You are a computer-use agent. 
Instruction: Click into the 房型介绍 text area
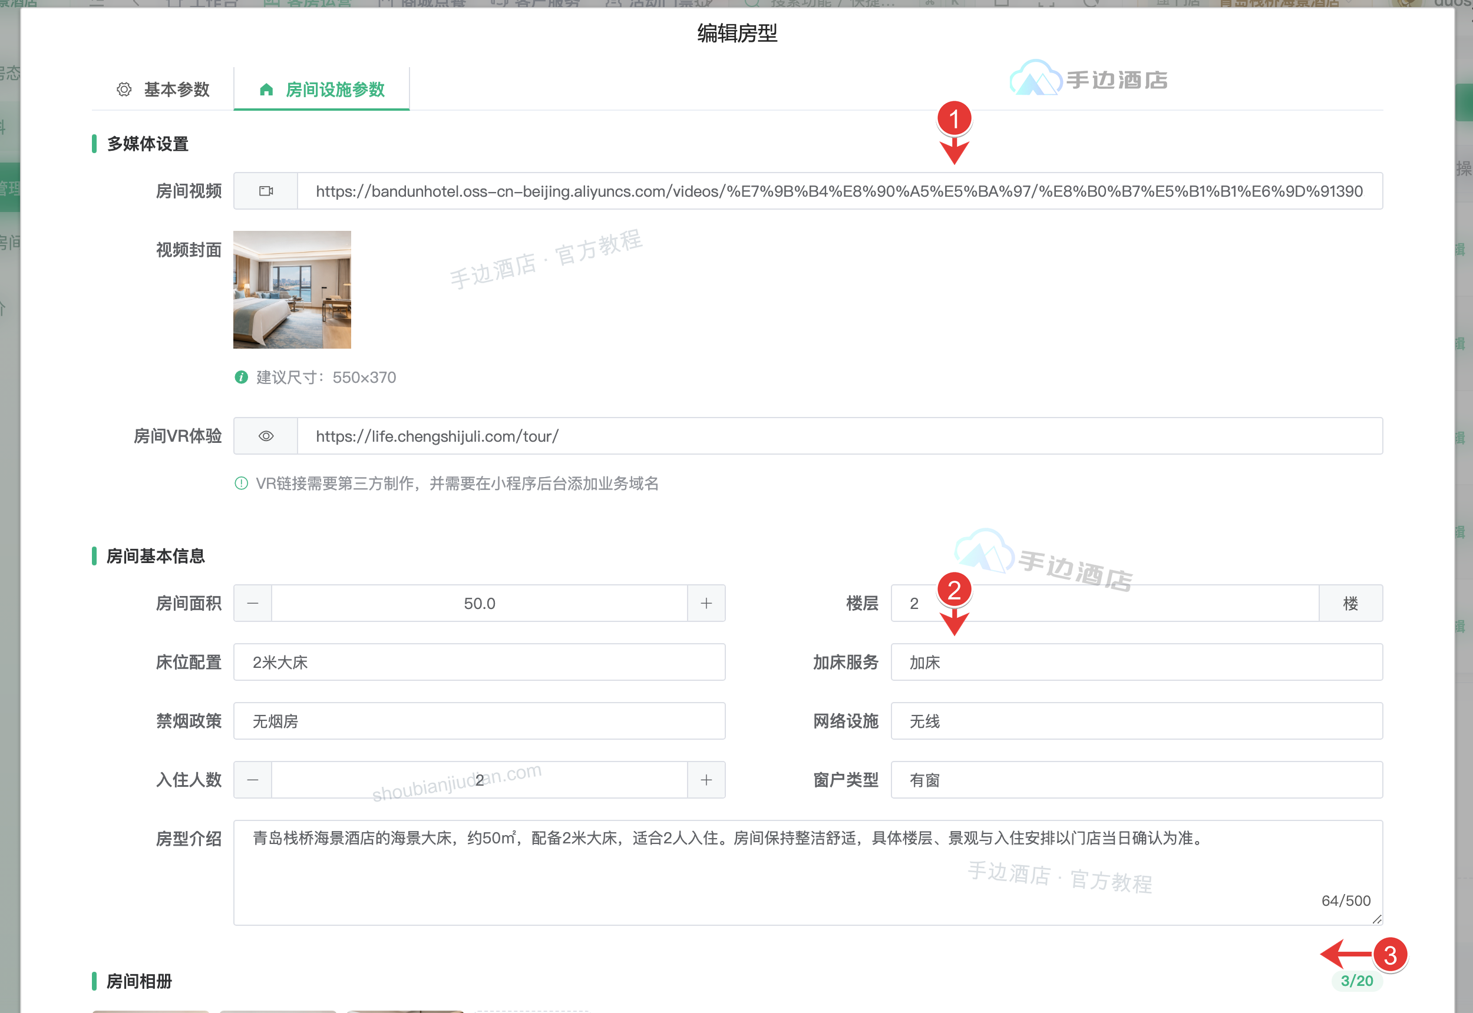coord(808,873)
